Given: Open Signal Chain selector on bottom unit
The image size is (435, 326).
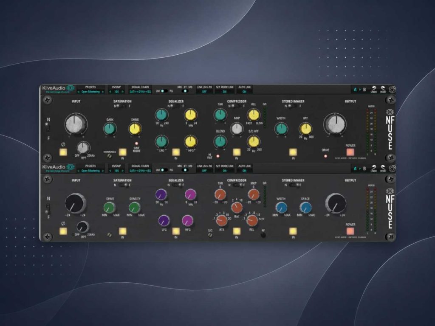Looking at the screenshot, I should 140,171.
